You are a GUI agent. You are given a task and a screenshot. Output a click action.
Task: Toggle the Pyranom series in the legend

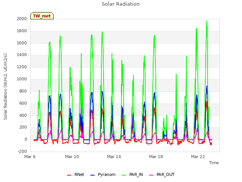tap(103, 175)
